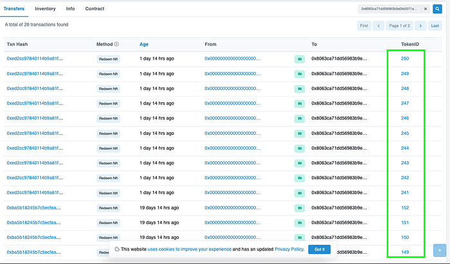
Task: Open TokenID 150 link
Action: point(405,237)
